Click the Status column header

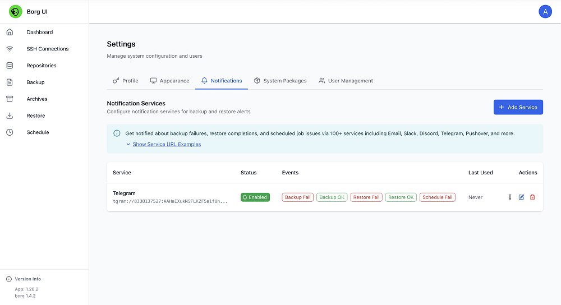click(x=249, y=173)
